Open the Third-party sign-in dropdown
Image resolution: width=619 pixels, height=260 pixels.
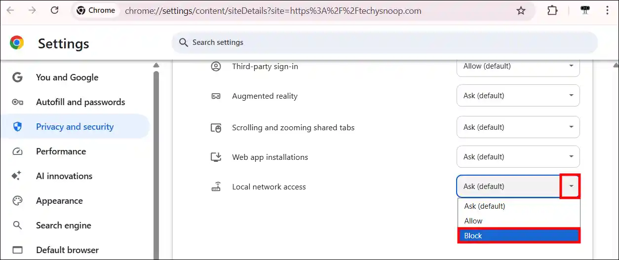518,66
